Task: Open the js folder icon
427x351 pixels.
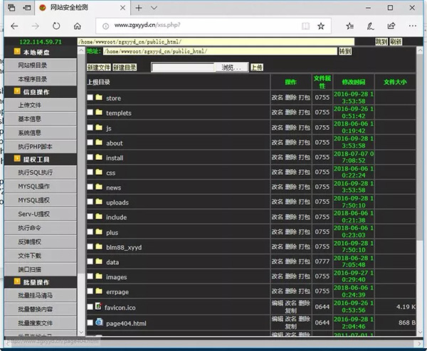Action: 99,127
